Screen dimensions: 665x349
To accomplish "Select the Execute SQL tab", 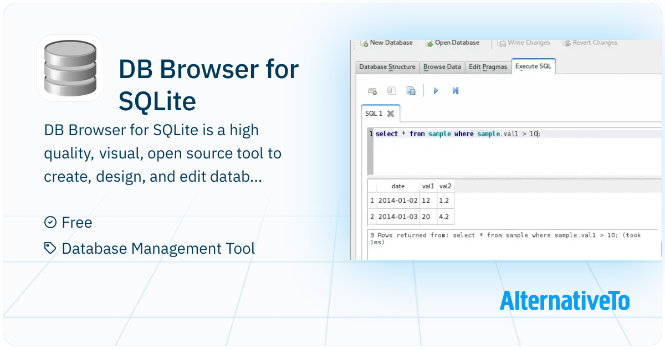I will point(533,66).
